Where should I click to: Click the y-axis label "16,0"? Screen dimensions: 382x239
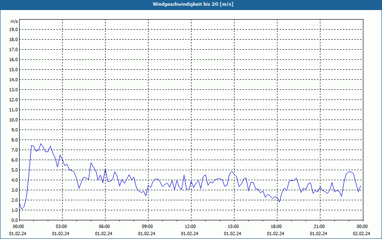coord(13,59)
